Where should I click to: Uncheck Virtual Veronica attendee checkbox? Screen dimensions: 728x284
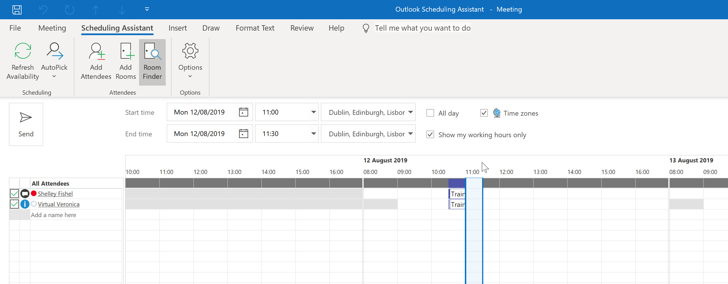[x=14, y=204]
